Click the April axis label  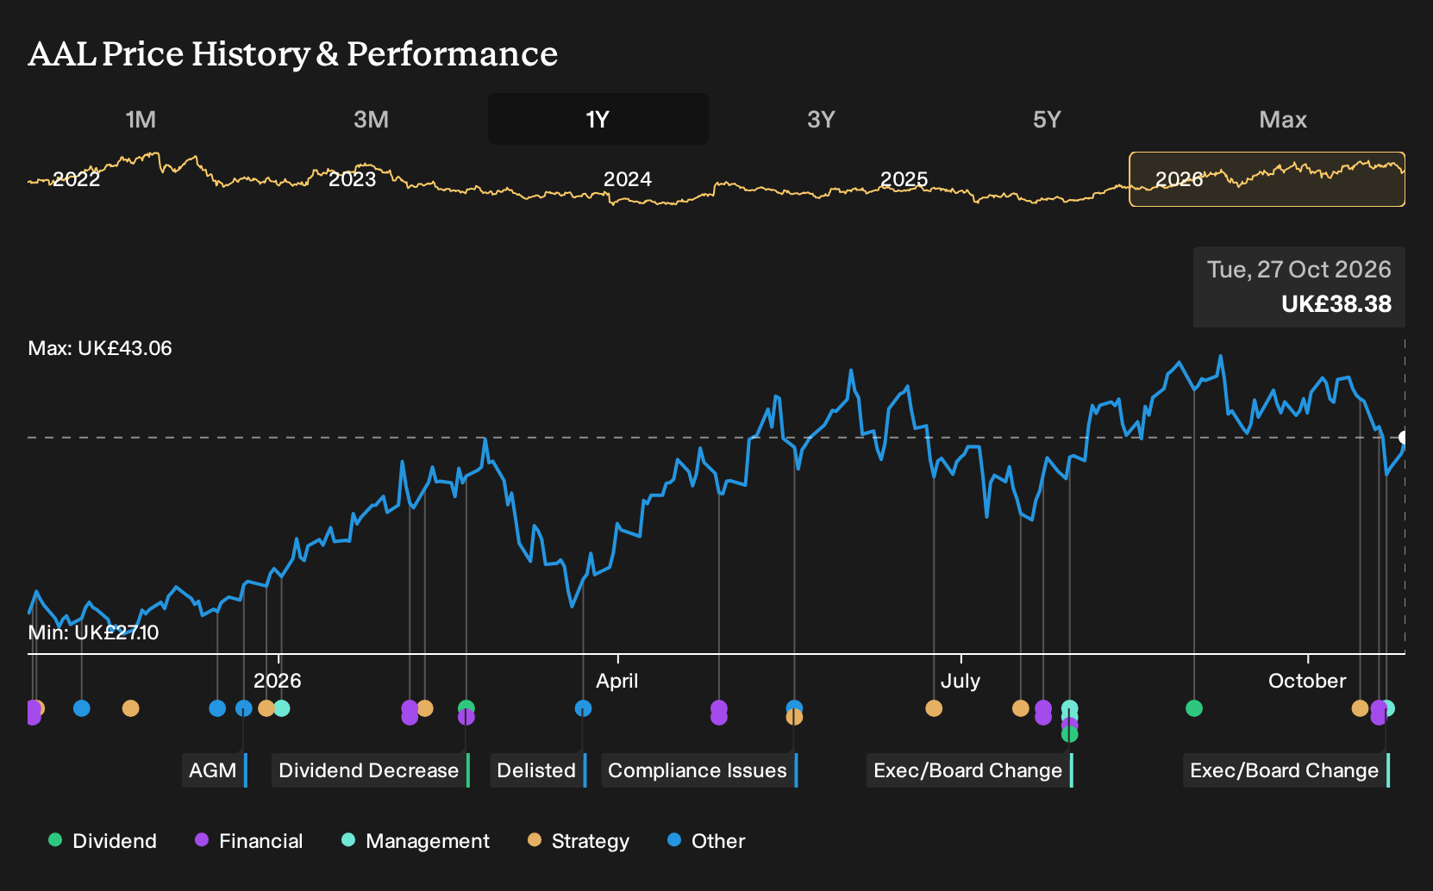click(x=617, y=681)
